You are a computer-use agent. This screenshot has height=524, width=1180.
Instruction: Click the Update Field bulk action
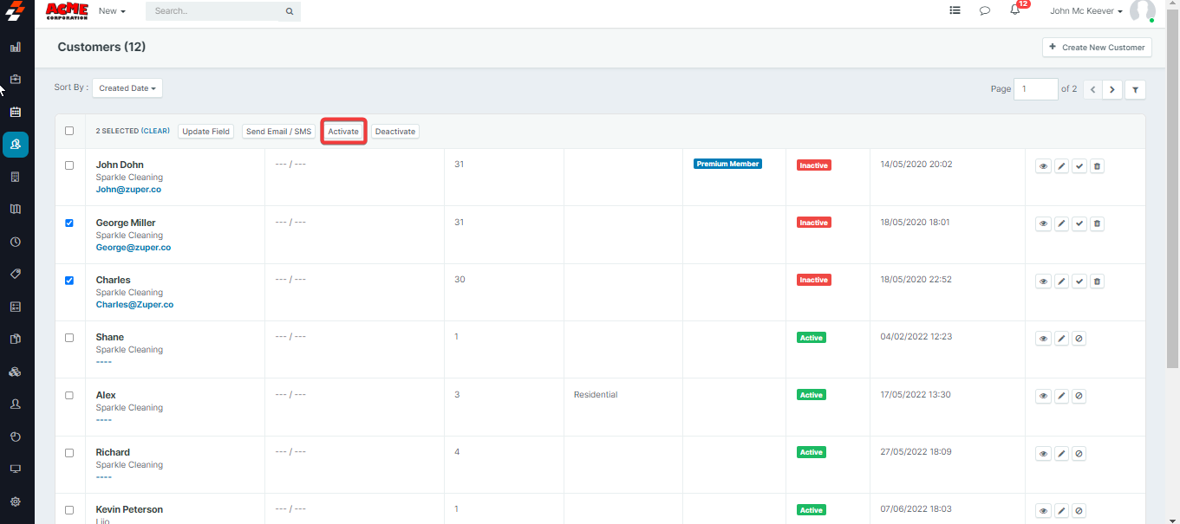tap(205, 132)
